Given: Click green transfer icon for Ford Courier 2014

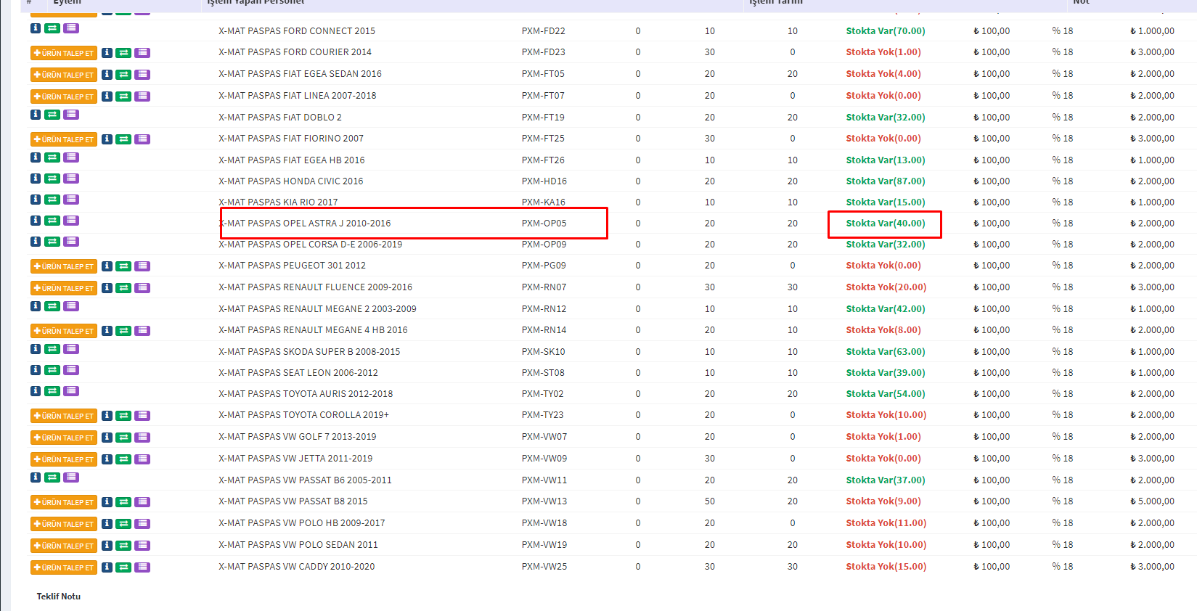Looking at the screenshot, I should pyautogui.click(x=123, y=53).
